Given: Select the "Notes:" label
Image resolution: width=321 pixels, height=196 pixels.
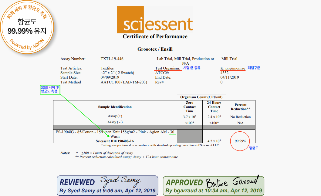Looking at the screenshot, I should (65, 153).
